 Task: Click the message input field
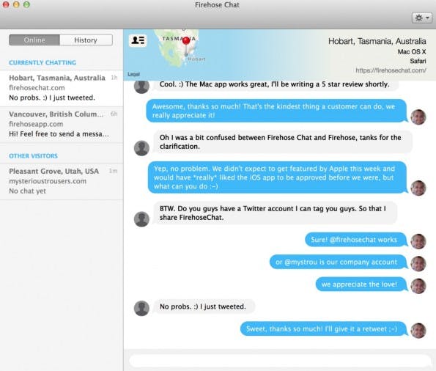(x=280, y=361)
